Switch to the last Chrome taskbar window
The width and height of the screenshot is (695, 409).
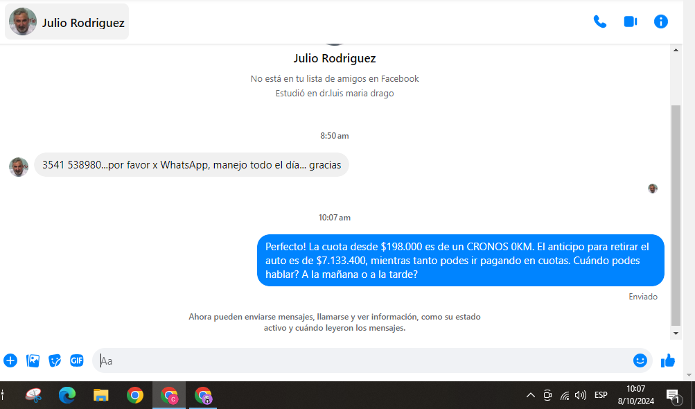(x=203, y=395)
